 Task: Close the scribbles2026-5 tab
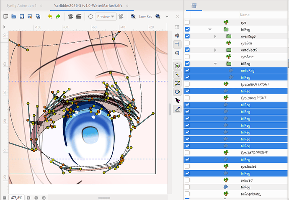click(x=127, y=6)
